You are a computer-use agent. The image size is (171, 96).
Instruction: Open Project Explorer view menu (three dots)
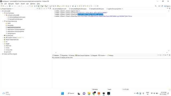46,9
